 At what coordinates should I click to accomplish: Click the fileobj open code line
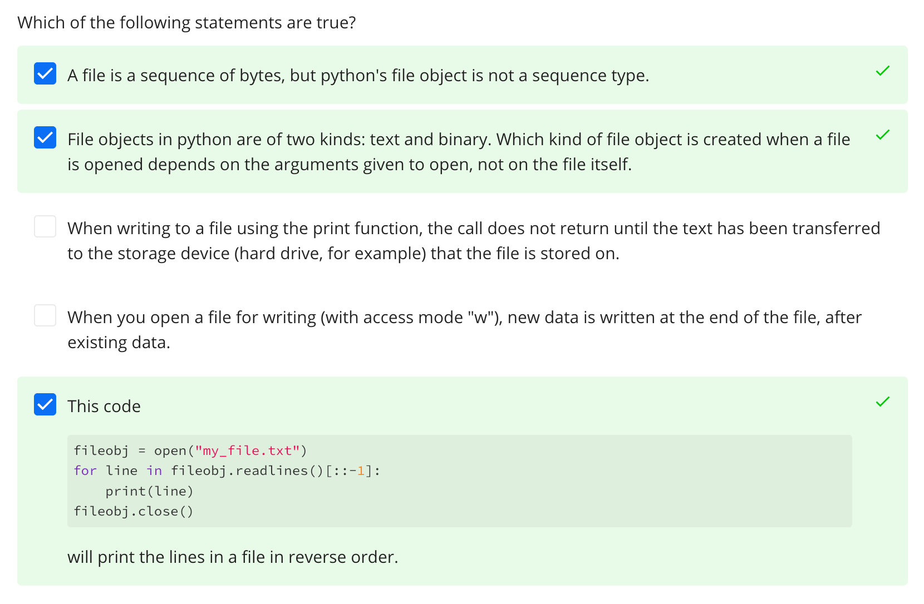(x=190, y=450)
